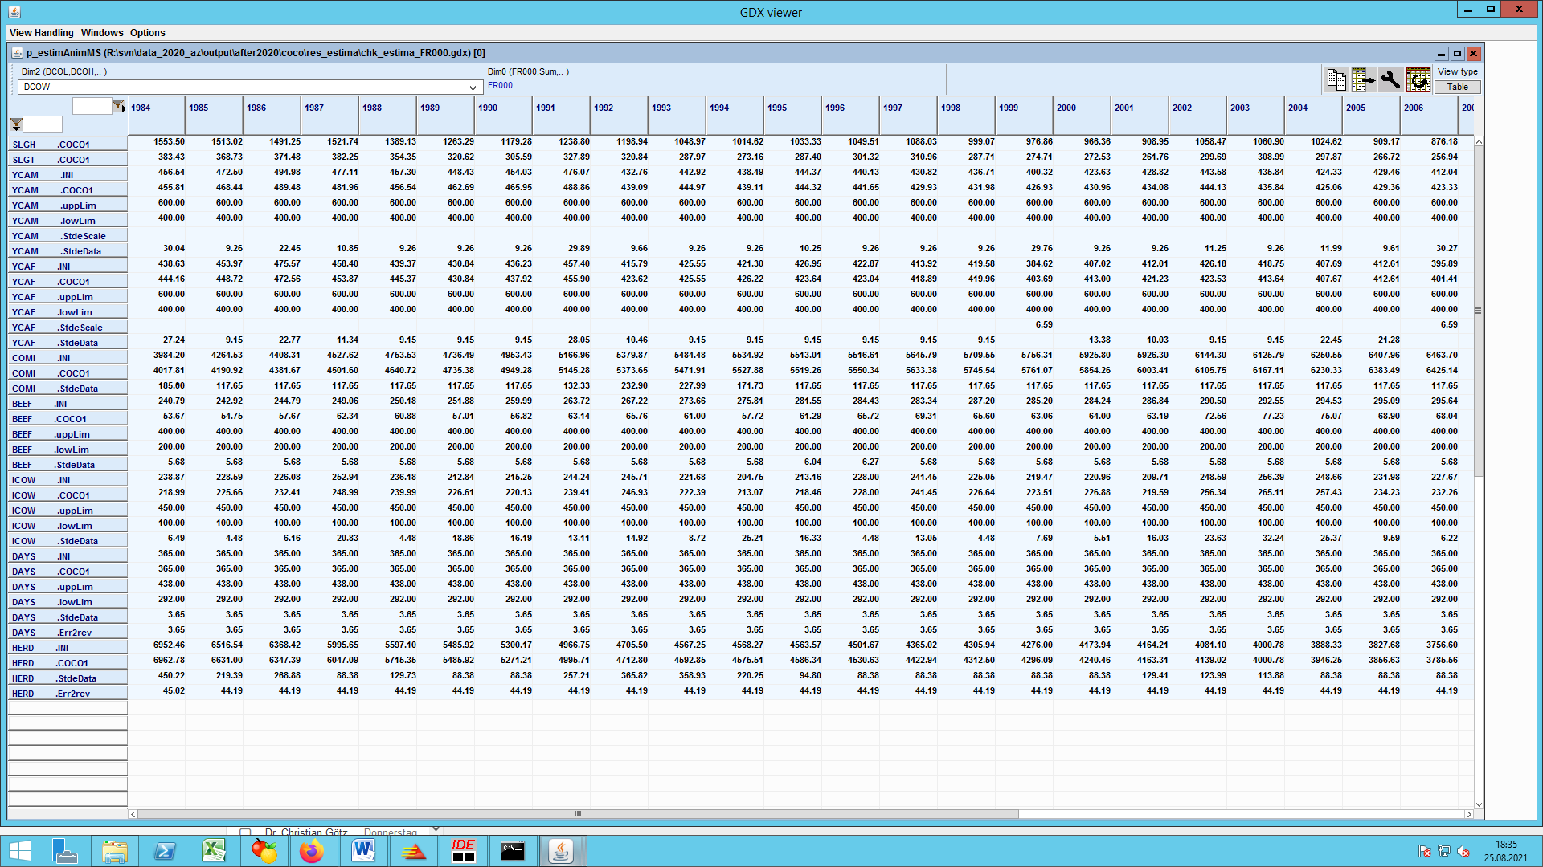The width and height of the screenshot is (1543, 867).
Task: Click the Java icon in inner title bar
Action: 17,53
